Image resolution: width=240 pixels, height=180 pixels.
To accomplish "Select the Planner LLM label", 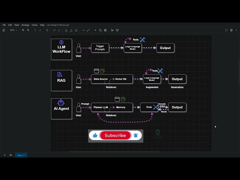I will (101, 107).
